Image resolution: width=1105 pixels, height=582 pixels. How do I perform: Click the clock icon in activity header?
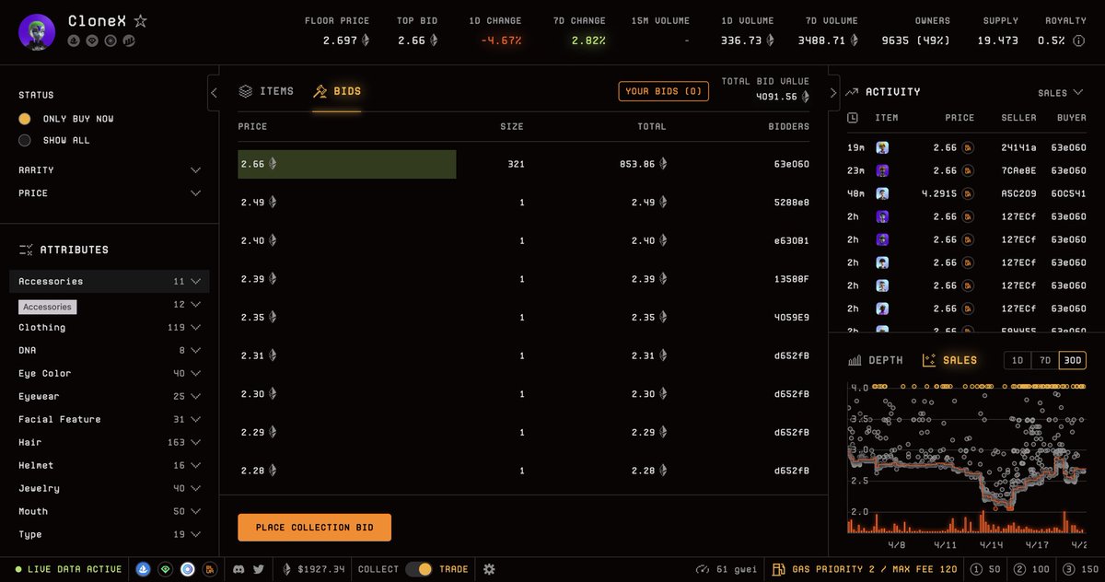853,118
